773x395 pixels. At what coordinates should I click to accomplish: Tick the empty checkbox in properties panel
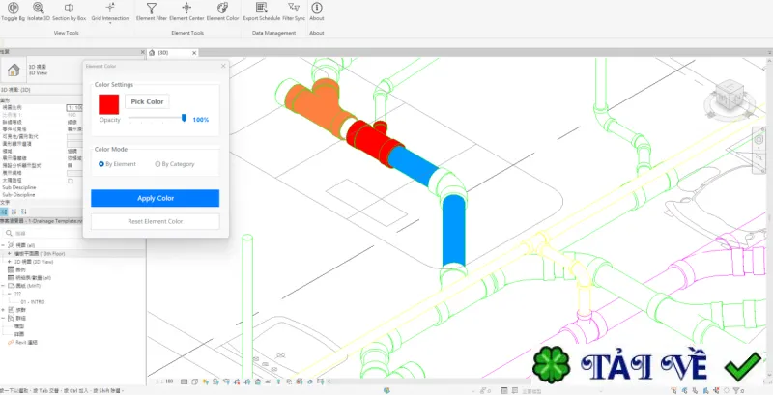pyautogui.click(x=70, y=181)
